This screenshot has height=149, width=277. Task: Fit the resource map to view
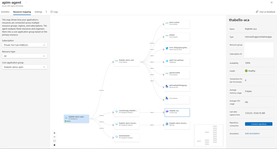[x=54, y=141]
